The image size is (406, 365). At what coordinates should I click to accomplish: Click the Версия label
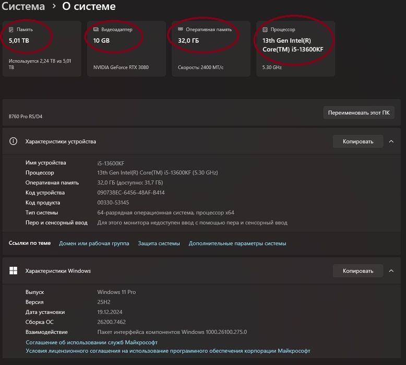point(34,302)
